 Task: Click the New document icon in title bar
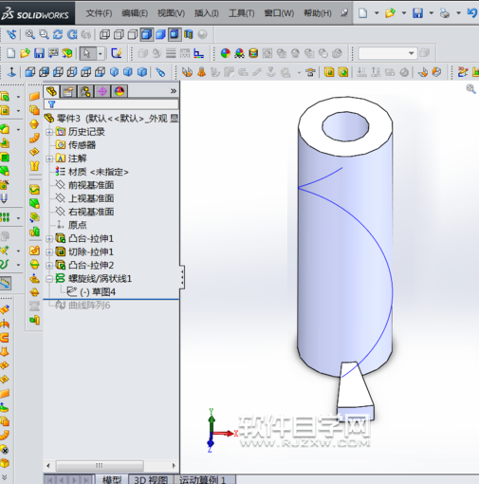pos(363,13)
